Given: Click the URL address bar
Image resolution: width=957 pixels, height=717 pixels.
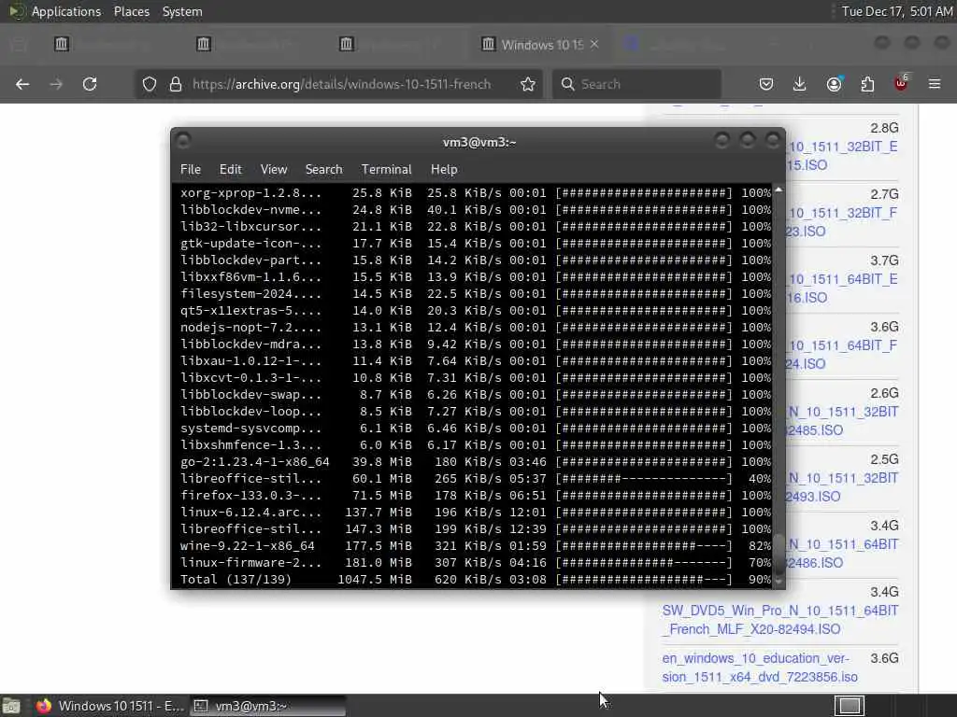Looking at the screenshot, I should [341, 84].
